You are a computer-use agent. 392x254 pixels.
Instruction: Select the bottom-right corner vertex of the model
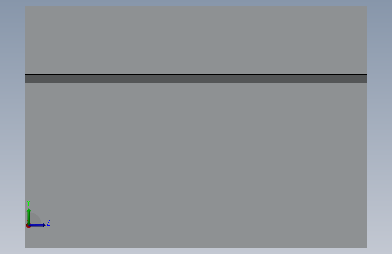point(367,248)
